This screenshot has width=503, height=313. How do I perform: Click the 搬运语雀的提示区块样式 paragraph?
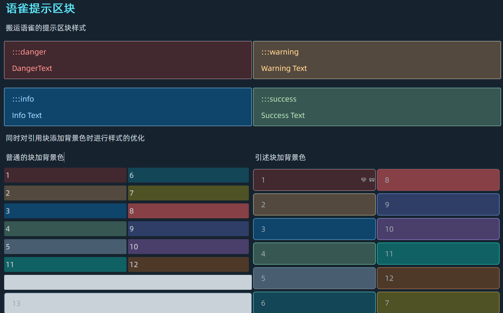pyautogui.click(x=46, y=28)
